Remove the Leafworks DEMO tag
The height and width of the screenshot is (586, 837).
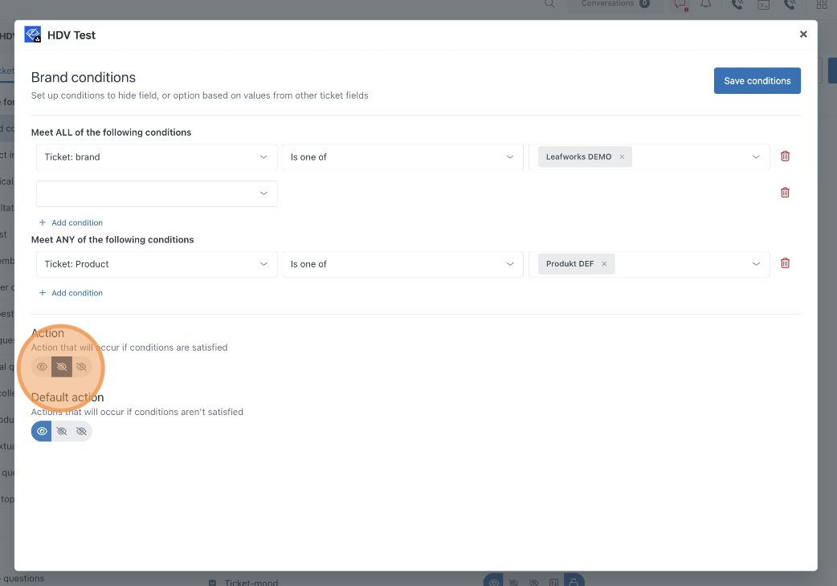pyautogui.click(x=622, y=157)
